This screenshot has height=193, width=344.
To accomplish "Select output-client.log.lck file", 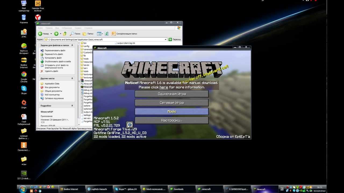I will coord(125,43).
